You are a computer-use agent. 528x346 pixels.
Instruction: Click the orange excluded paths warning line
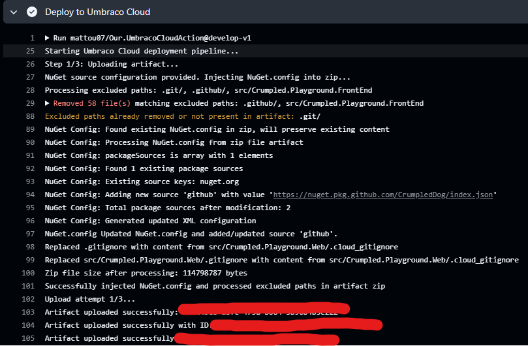(x=182, y=116)
